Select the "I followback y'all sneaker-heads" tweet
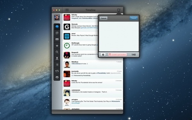Viewport: 192px width, 120px height. point(89,92)
